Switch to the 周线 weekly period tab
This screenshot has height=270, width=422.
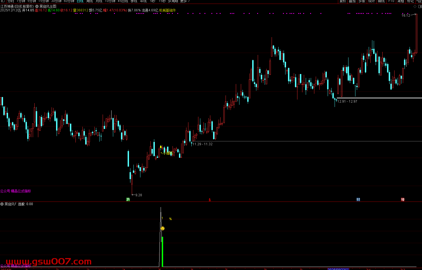[90, 1]
